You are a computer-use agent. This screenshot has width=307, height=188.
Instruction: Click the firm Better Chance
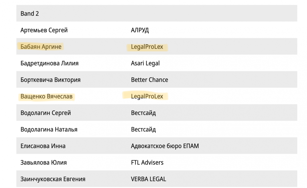click(150, 80)
